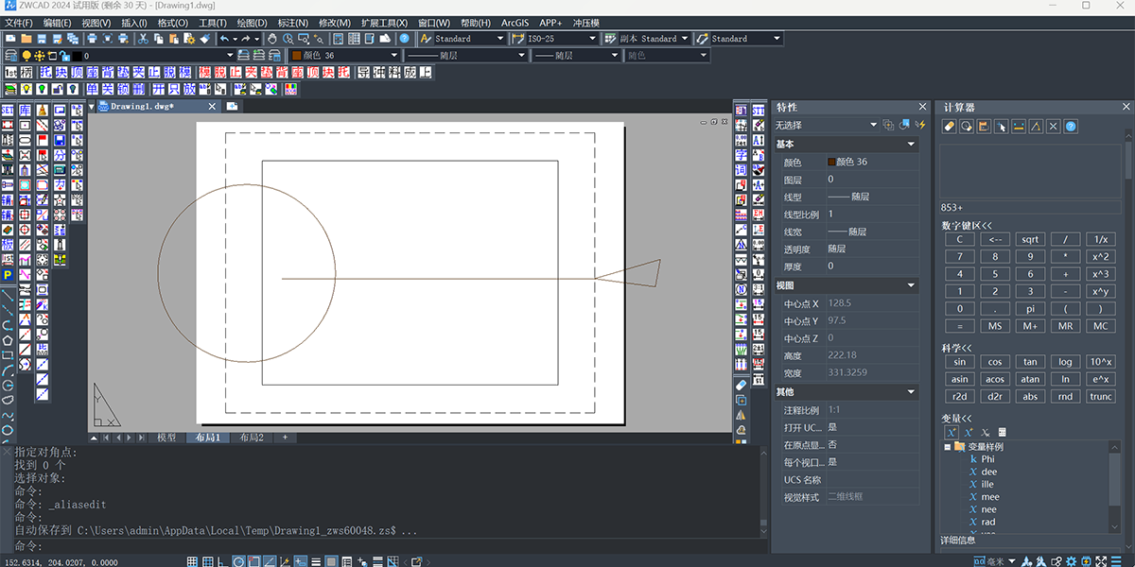Image resolution: width=1135 pixels, height=567 pixels.
Task: Select the Pan hand tool
Action: 273,39
